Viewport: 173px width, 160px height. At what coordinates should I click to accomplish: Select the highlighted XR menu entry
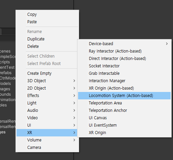(47, 133)
